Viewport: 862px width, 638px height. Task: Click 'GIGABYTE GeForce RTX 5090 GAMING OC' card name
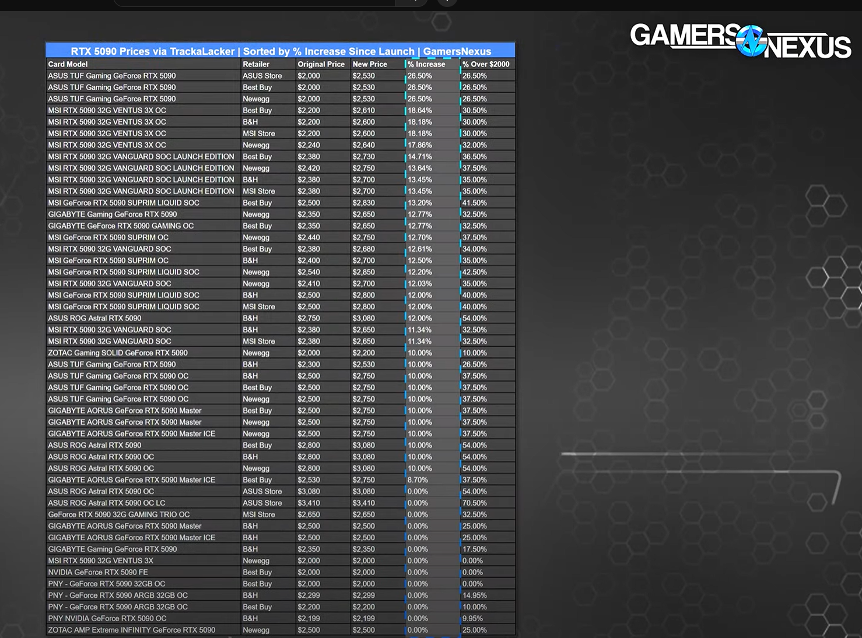point(121,226)
